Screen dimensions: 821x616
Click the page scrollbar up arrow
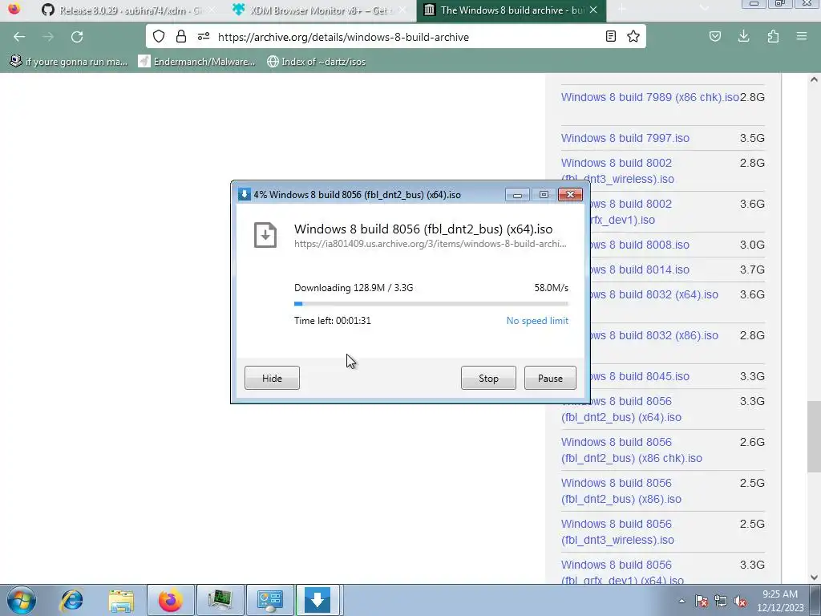(x=814, y=79)
